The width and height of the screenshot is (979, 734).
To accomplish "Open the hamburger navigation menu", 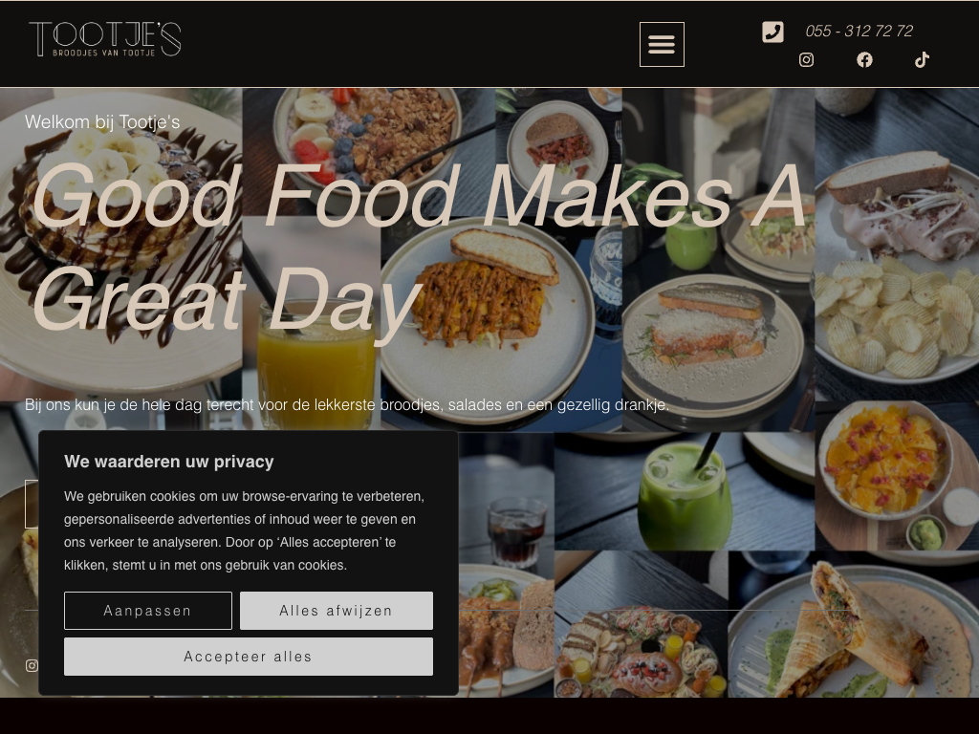I will click(x=662, y=44).
